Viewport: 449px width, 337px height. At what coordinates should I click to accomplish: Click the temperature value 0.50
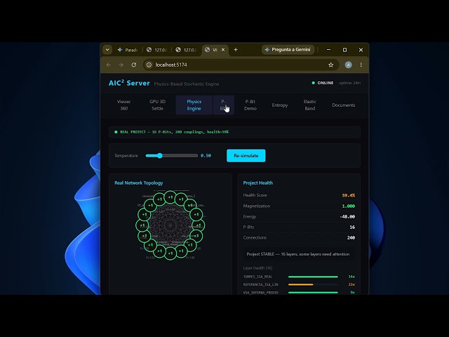click(206, 156)
